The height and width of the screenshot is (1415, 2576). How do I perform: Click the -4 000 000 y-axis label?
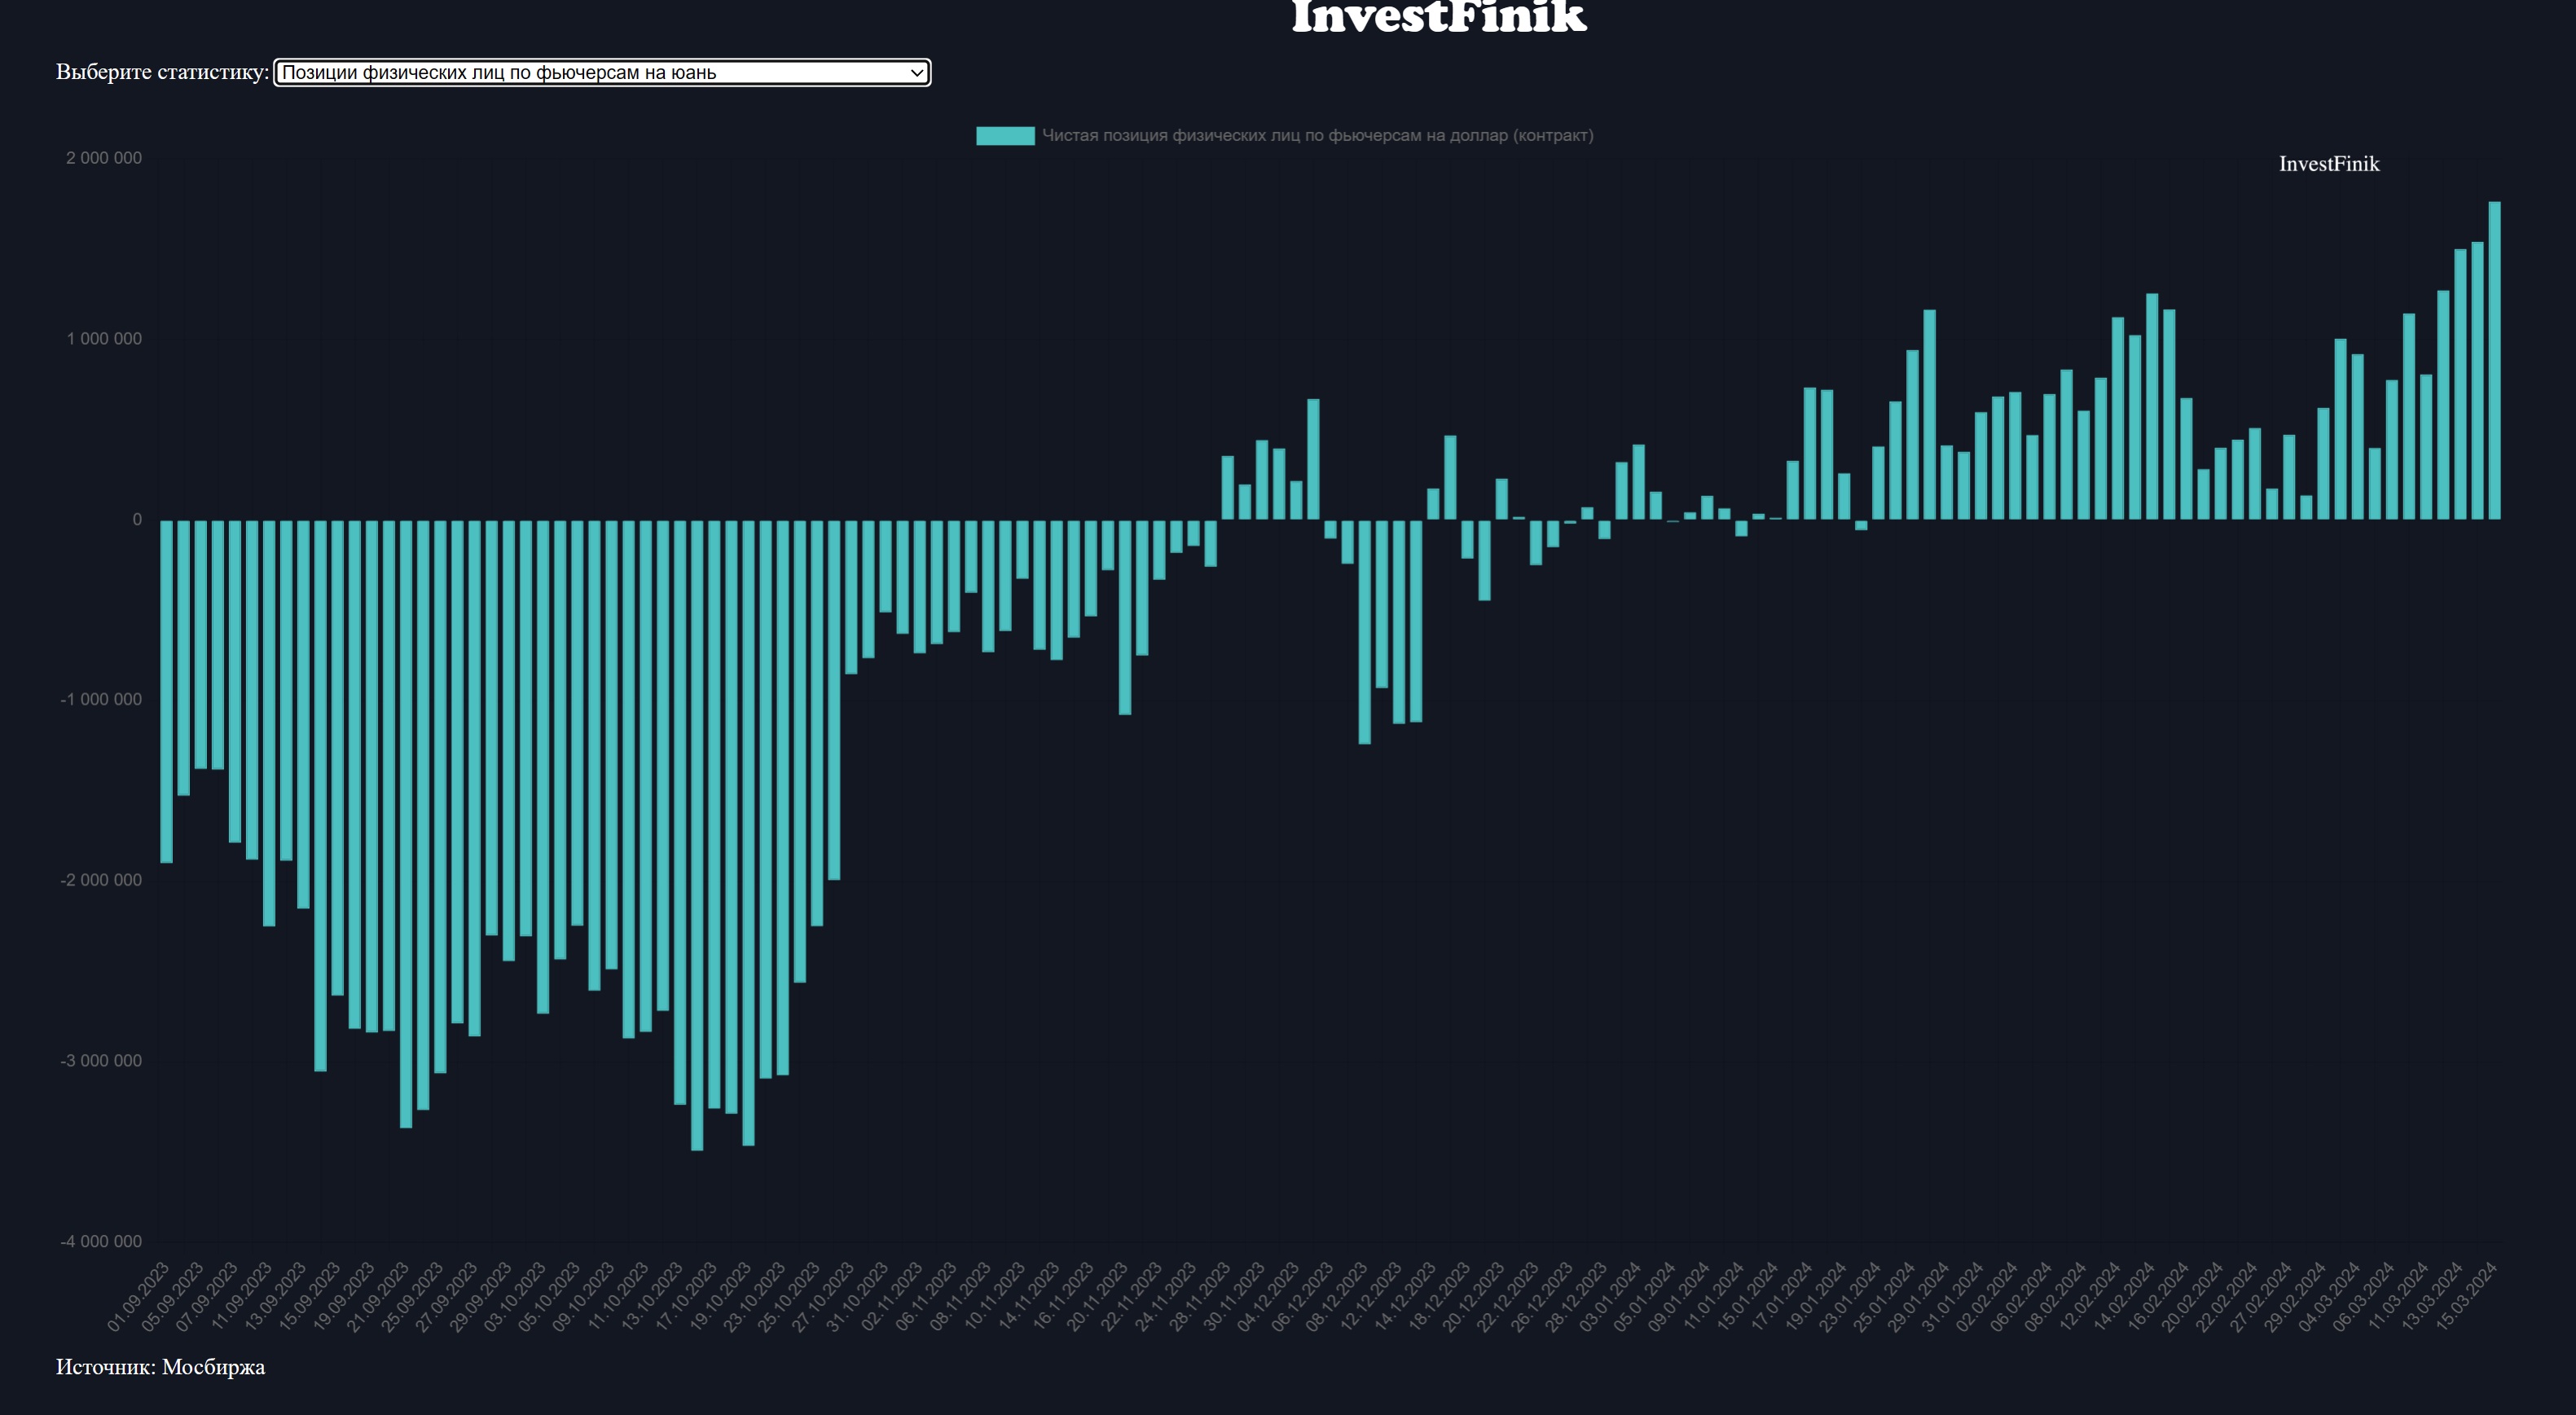pyautogui.click(x=101, y=1241)
